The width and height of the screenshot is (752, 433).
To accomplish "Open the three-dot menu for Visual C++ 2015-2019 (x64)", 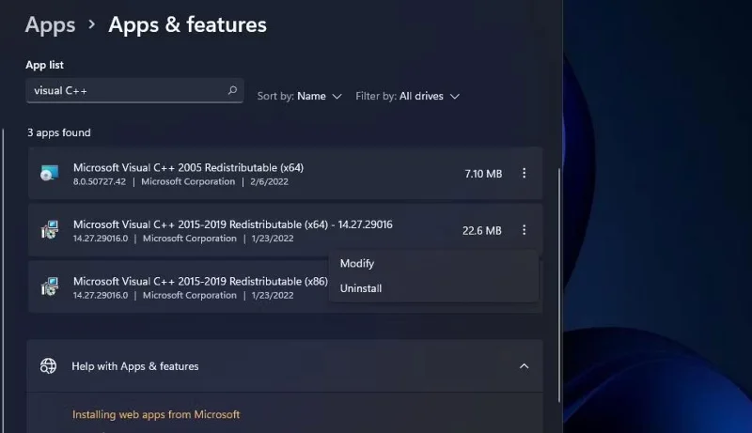I will point(524,230).
